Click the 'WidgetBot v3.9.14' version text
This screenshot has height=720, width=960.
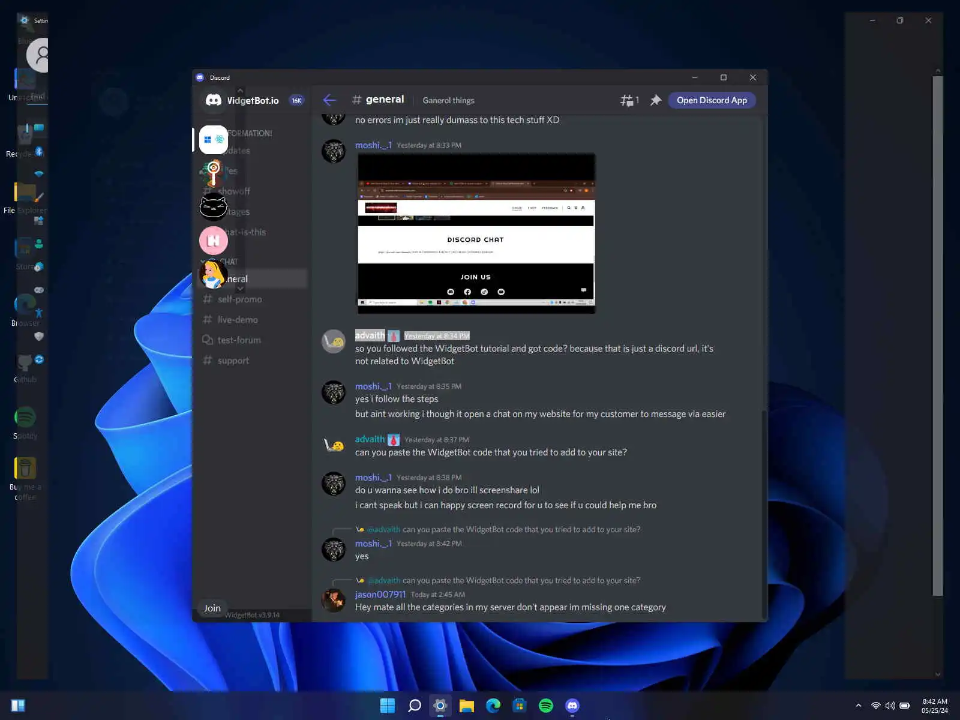tap(253, 615)
